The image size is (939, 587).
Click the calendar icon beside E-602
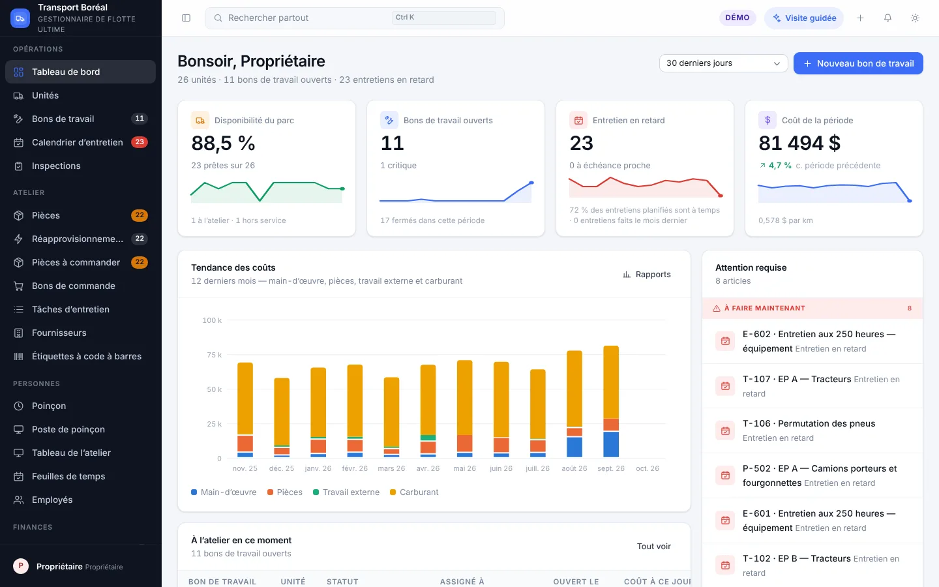point(725,341)
